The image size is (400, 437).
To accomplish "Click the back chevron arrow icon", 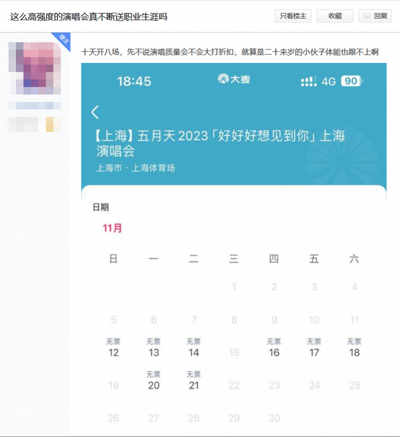I will click(x=95, y=112).
